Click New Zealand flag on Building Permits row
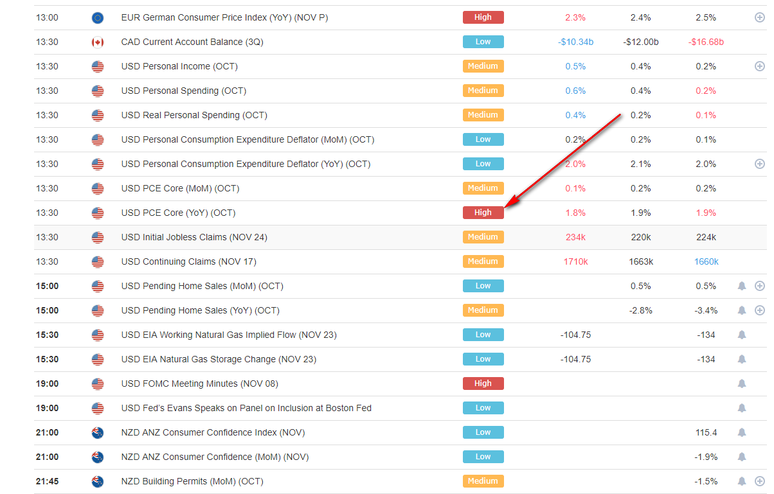This screenshot has width=774, height=494. tap(98, 481)
